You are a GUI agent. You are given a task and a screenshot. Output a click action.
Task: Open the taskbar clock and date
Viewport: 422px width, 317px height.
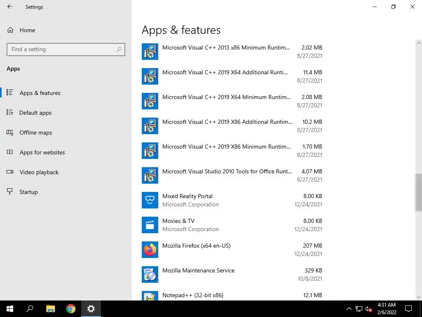[387, 309]
